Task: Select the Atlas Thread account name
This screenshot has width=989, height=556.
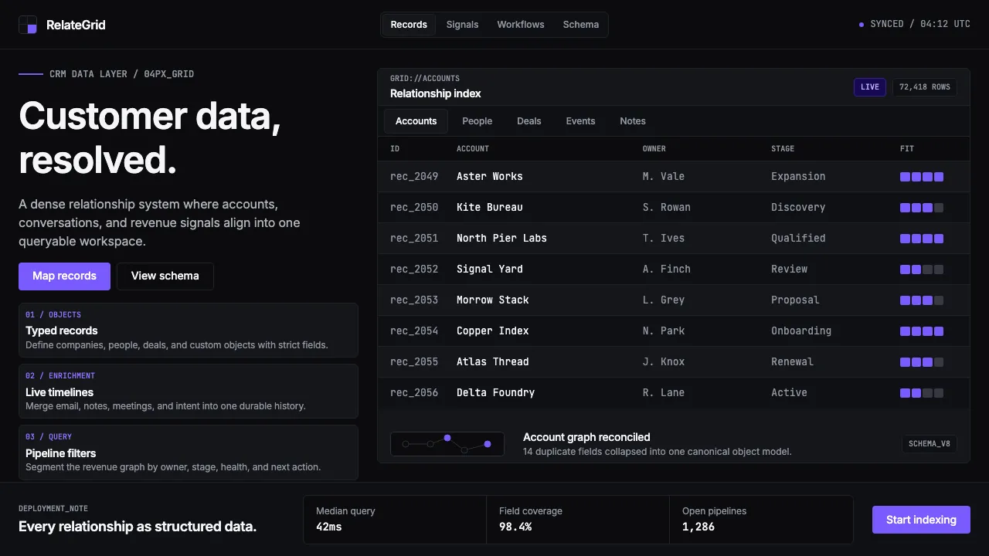Action: tap(493, 361)
